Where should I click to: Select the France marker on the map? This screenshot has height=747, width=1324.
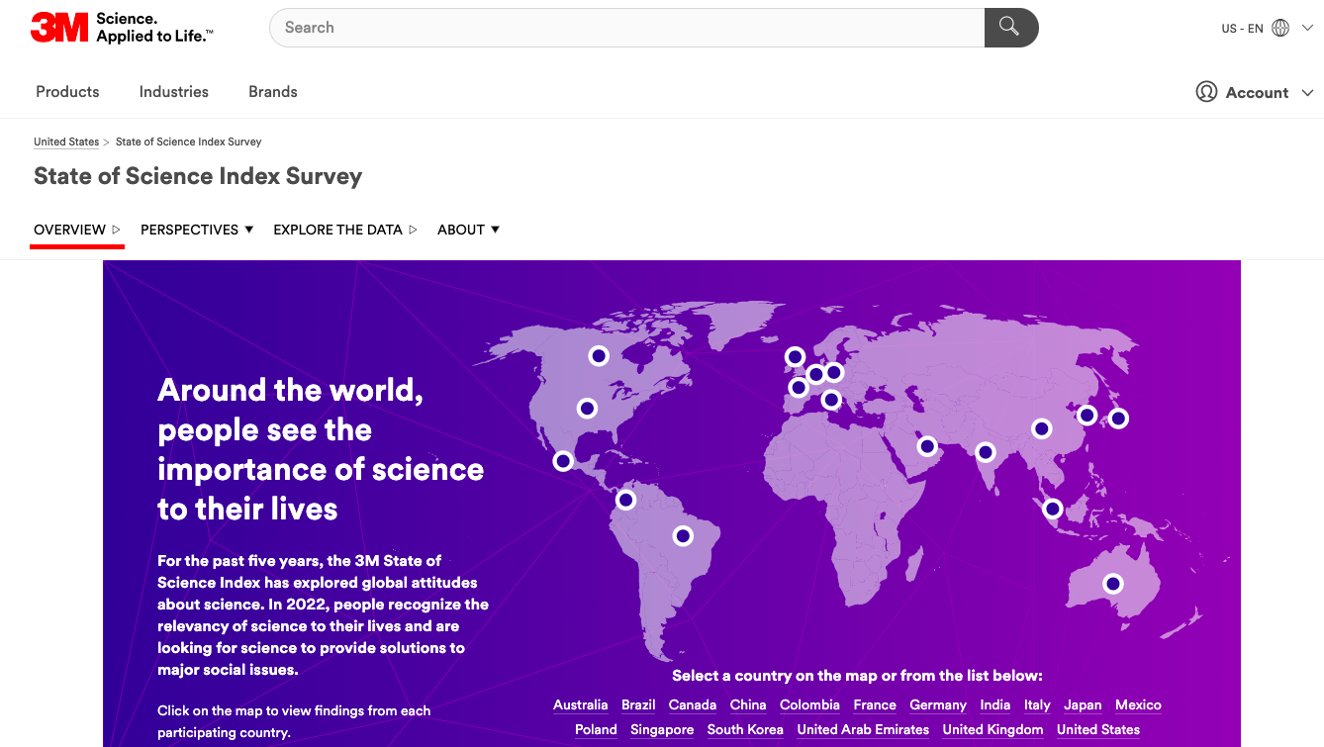(x=799, y=387)
